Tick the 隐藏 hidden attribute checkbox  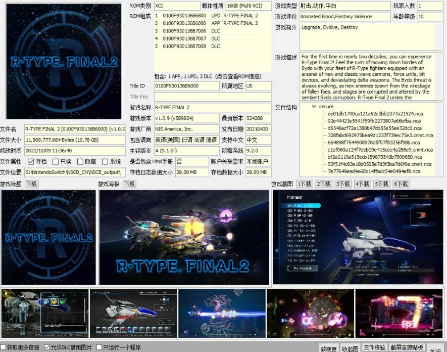pyautogui.click(x=80, y=161)
